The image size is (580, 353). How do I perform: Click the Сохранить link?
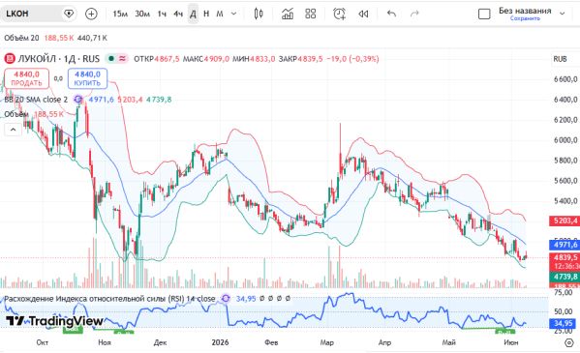point(525,18)
